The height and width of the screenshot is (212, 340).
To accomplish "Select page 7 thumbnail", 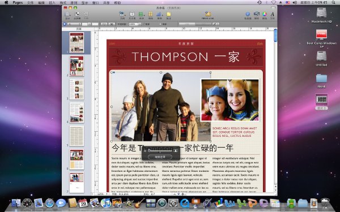I will click(x=76, y=183).
